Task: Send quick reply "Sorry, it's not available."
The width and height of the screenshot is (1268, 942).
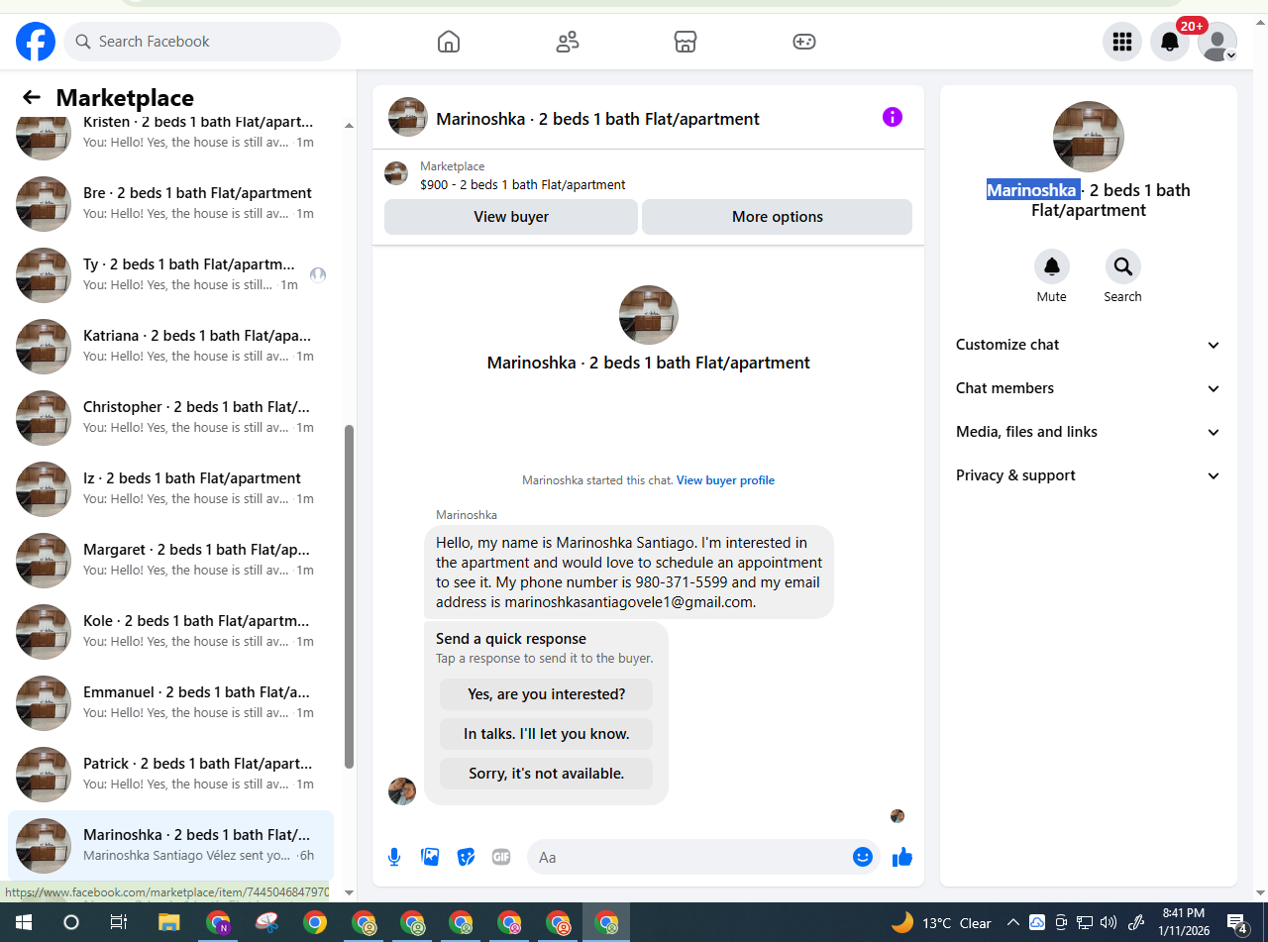Action: pos(547,774)
